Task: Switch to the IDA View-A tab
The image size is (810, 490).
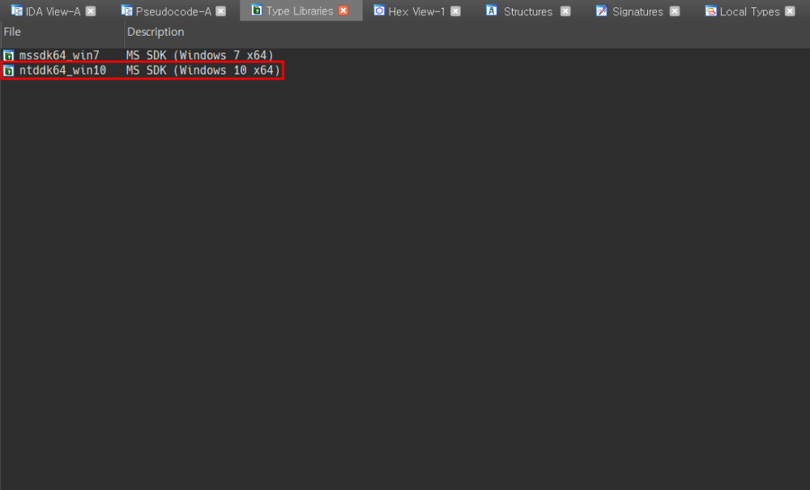Action: tap(53, 11)
